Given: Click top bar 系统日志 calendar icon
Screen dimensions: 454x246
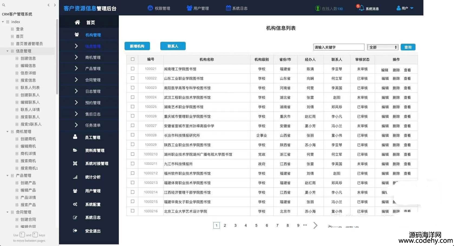Looking at the screenshot, I should [x=228, y=8].
